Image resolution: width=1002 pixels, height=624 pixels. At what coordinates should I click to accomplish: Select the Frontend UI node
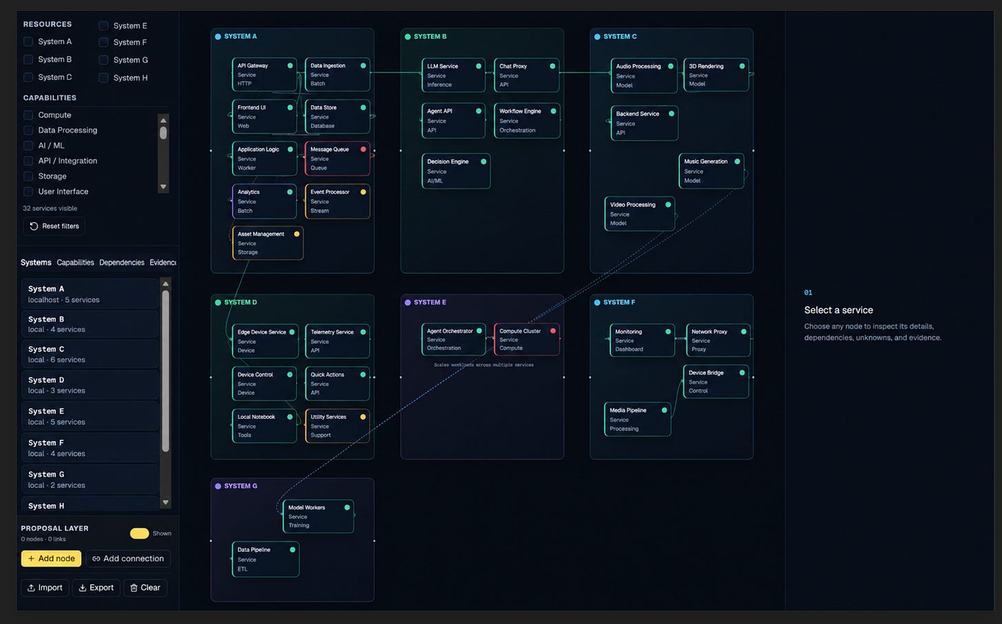(x=264, y=116)
